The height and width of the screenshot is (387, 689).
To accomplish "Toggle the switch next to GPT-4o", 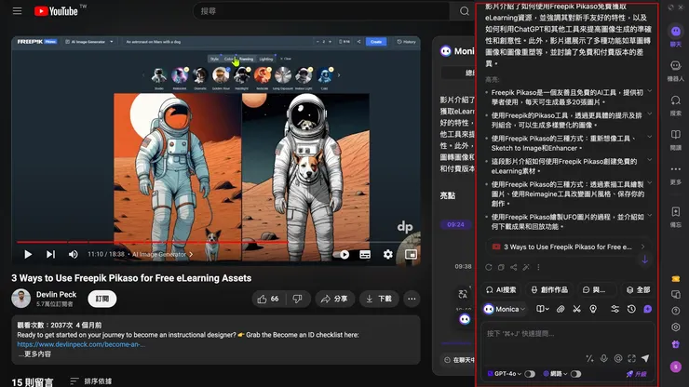I will 530,374.
